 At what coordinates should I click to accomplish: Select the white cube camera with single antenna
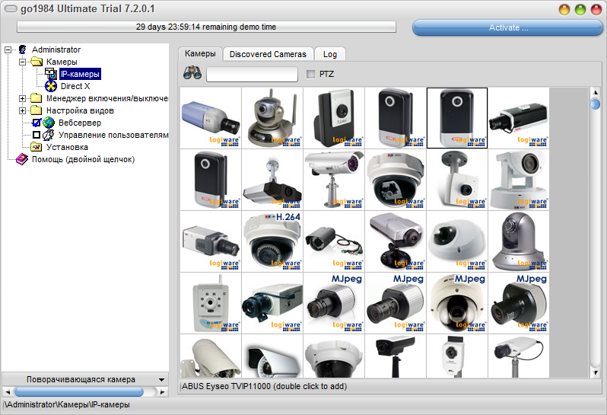pos(211,303)
